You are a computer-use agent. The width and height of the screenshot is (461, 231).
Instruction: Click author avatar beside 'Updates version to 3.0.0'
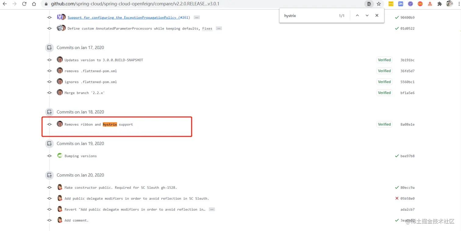click(x=60, y=60)
